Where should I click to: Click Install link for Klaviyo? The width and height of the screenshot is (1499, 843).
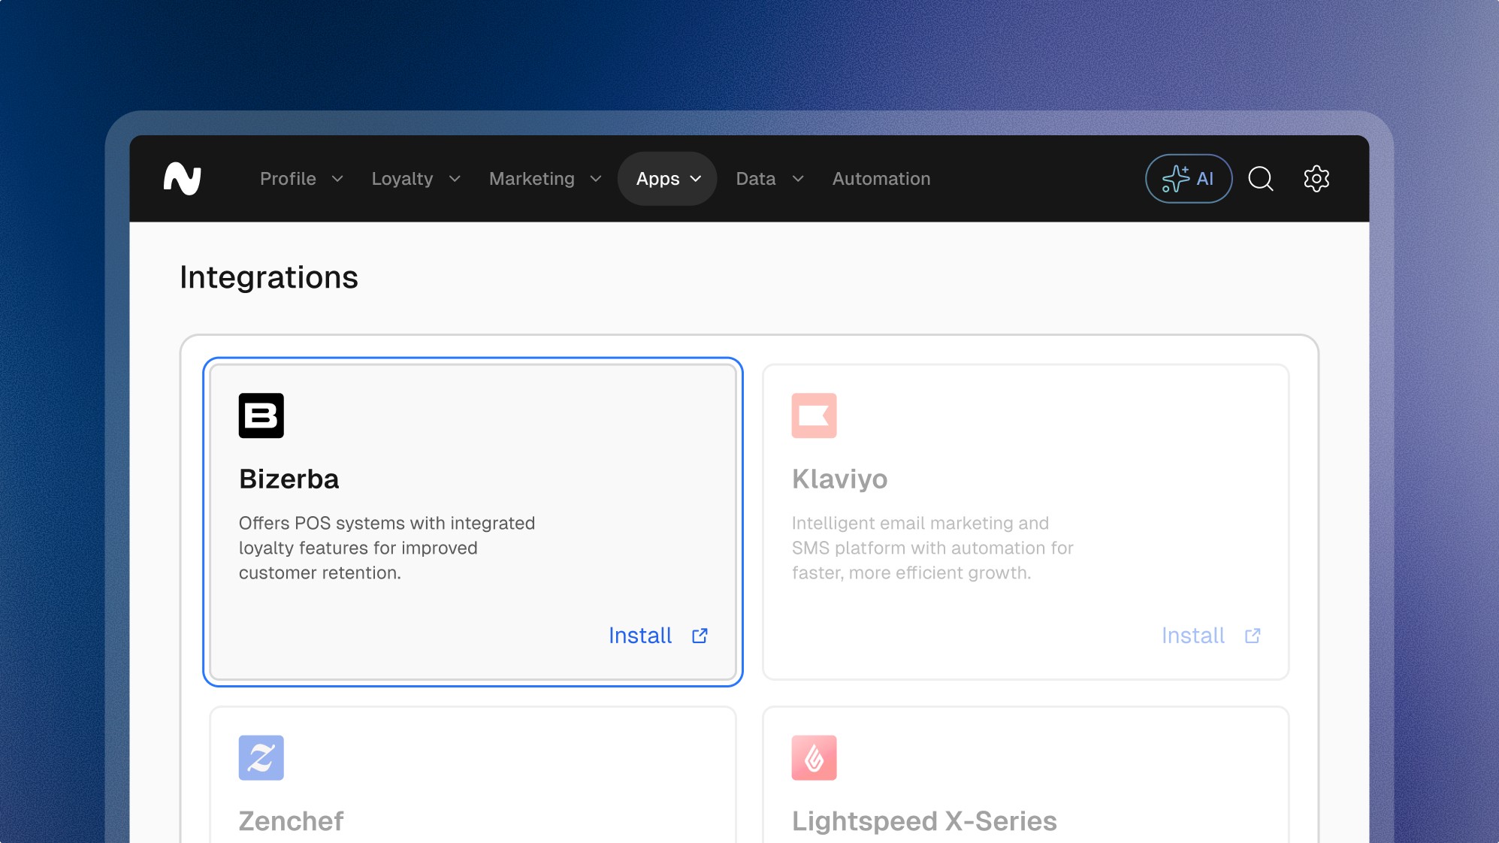click(x=1192, y=636)
